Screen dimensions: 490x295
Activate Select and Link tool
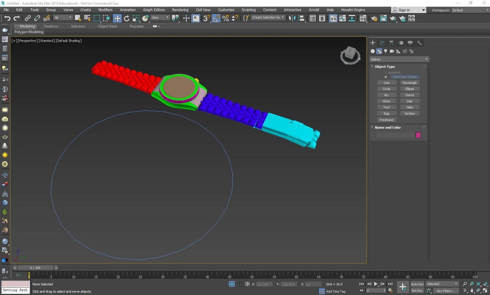click(28, 18)
